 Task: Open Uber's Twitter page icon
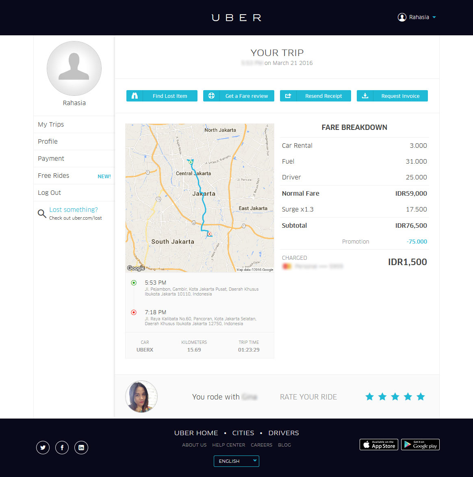point(43,447)
